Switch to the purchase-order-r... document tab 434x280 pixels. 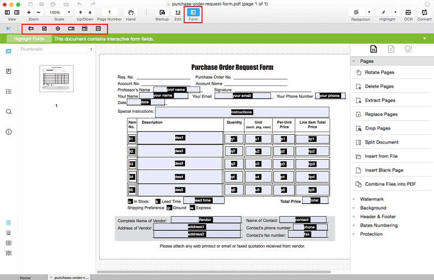[72, 277]
